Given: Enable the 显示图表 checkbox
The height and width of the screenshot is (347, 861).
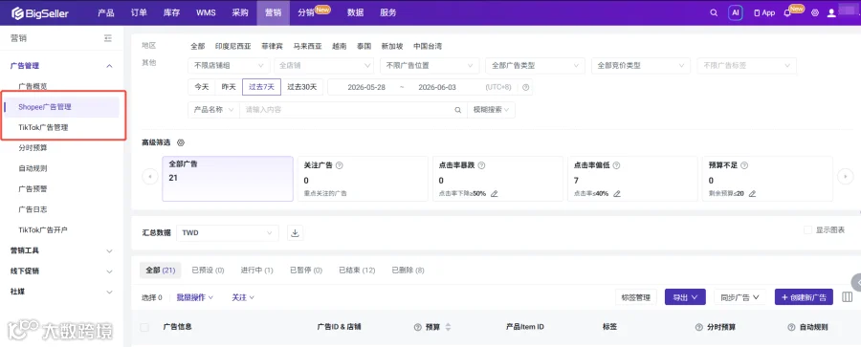Looking at the screenshot, I should click(x=807, y=230).
